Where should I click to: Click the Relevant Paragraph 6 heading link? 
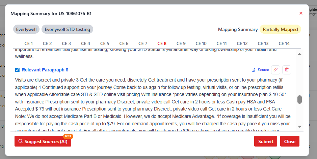tap(45, 70)
